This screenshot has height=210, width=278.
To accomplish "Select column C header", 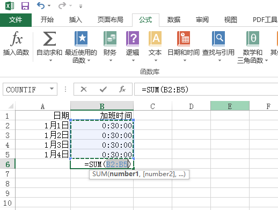I will [x=152, y=106].
